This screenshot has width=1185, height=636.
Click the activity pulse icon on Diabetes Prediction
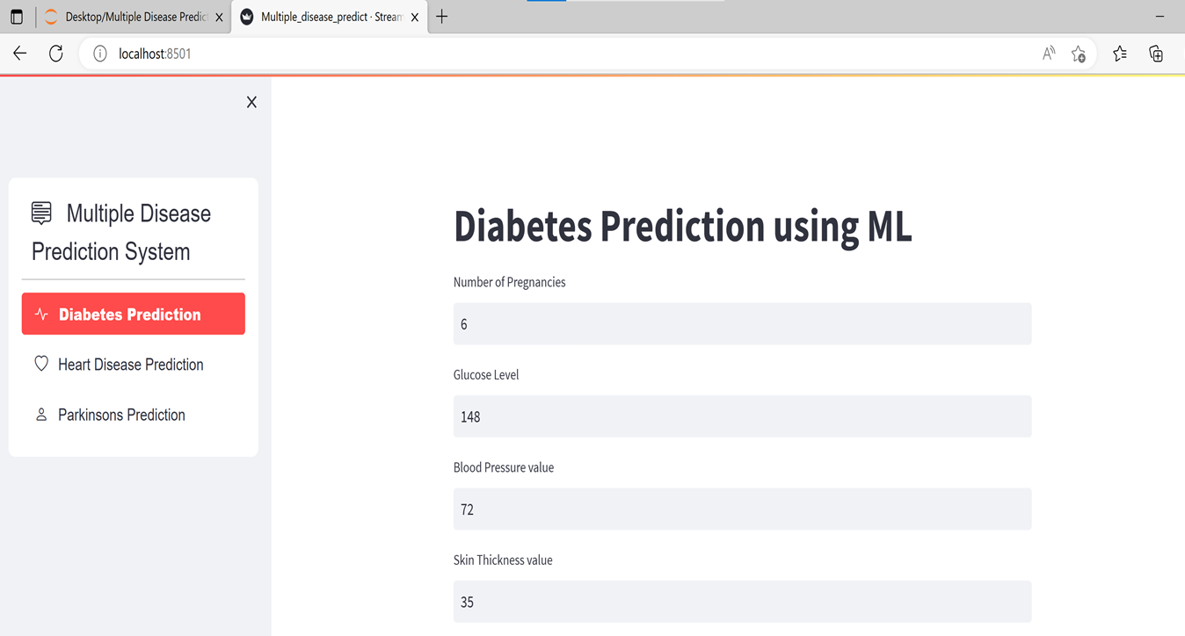41,314
